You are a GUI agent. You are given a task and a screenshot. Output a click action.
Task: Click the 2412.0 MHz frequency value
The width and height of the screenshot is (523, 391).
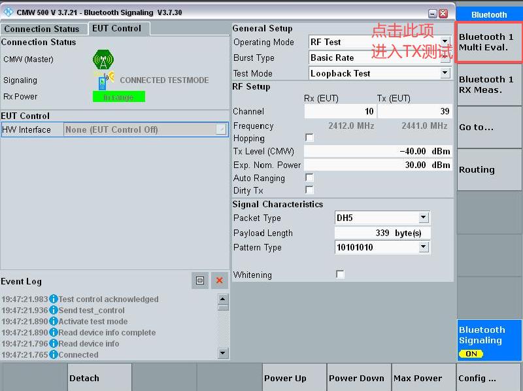[351, 126]
